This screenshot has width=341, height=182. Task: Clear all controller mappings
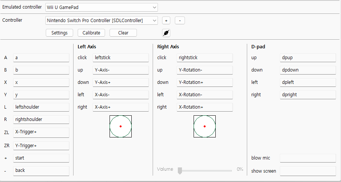(x=123, y=33)
